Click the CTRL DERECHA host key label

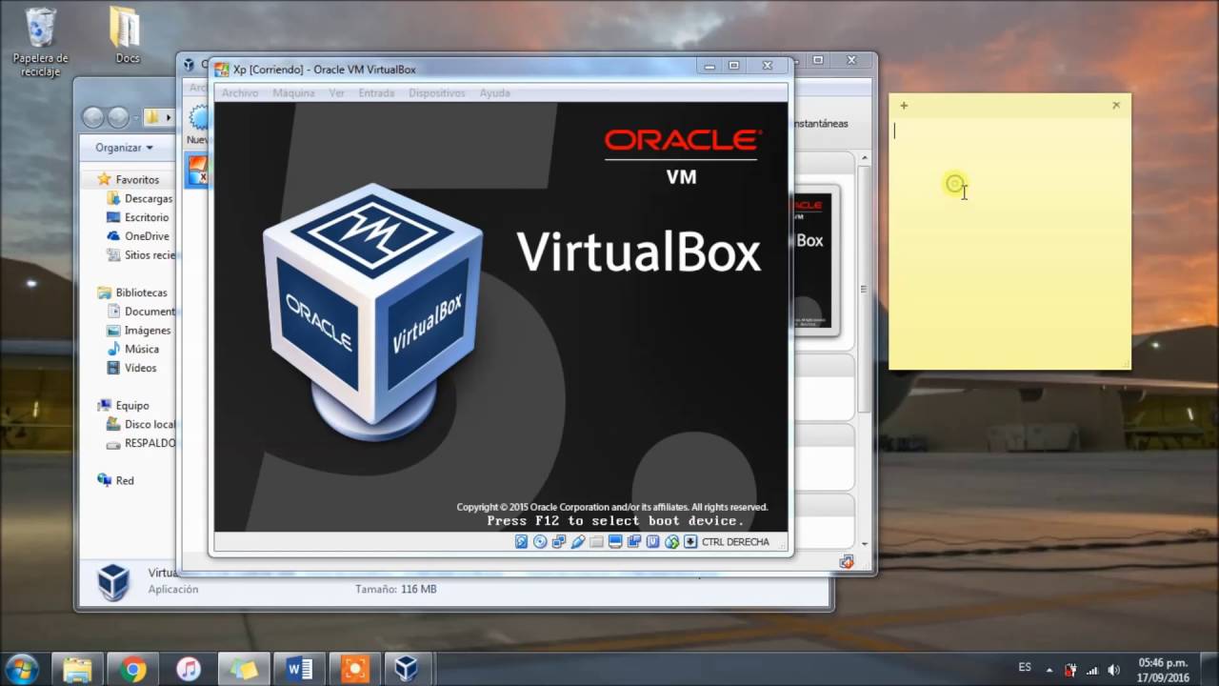click(735, 542)
